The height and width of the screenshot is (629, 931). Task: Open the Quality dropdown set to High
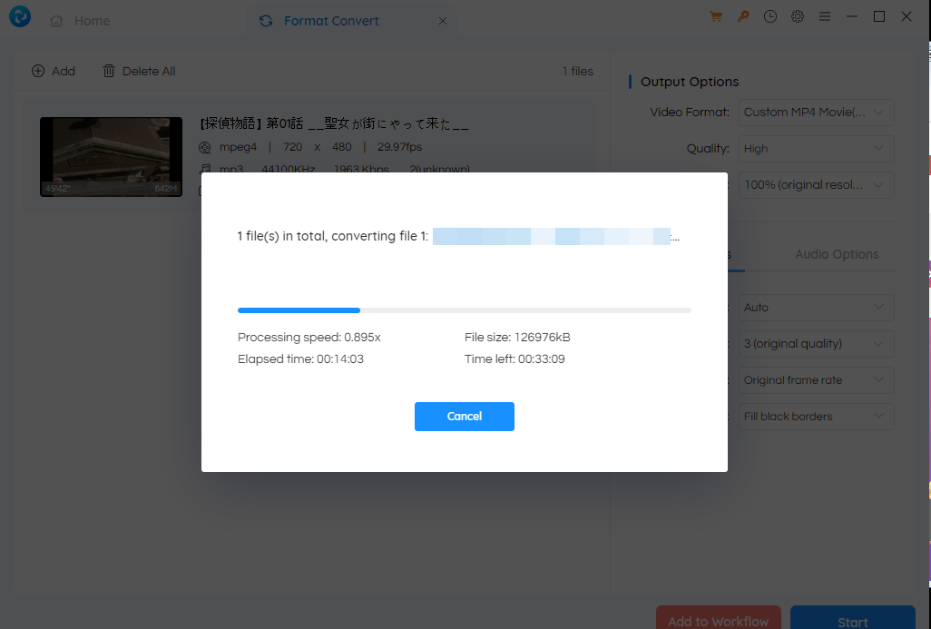(817, 149)
